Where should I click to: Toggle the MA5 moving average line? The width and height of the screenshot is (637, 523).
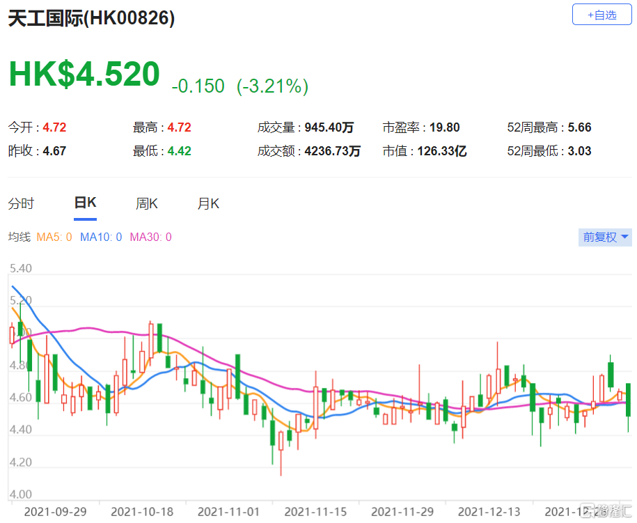coord(54,237)
